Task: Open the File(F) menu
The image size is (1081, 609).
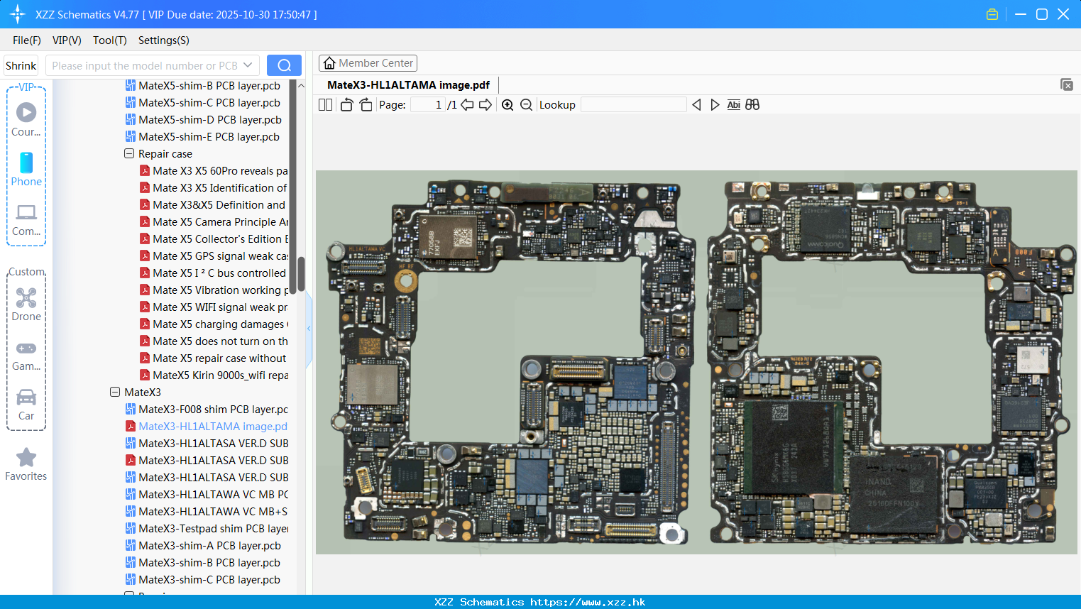Action: (x=27, y=40)
